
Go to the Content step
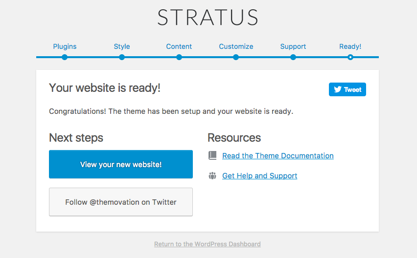(179, 46)
